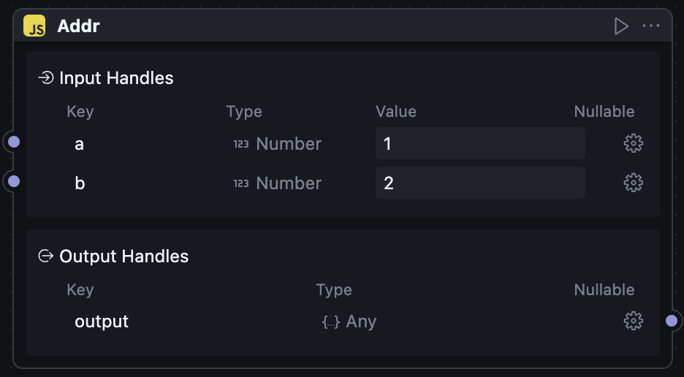Click the input a connection handle dot

pos(13,142)
